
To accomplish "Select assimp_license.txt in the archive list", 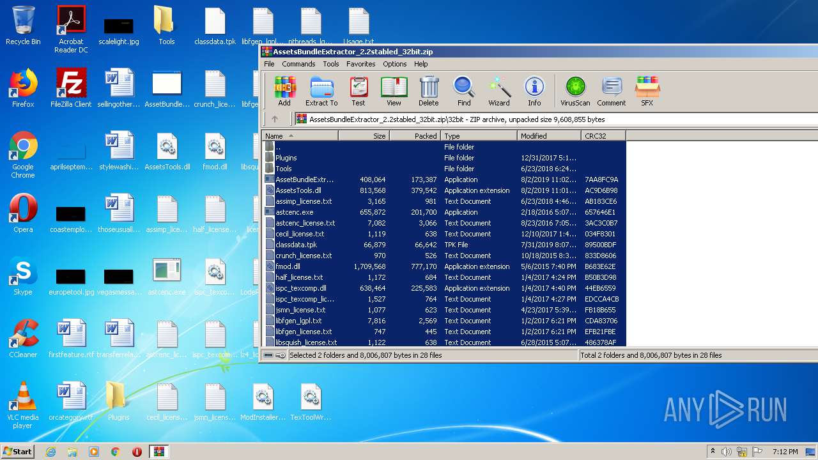I will tap(444, 201).
